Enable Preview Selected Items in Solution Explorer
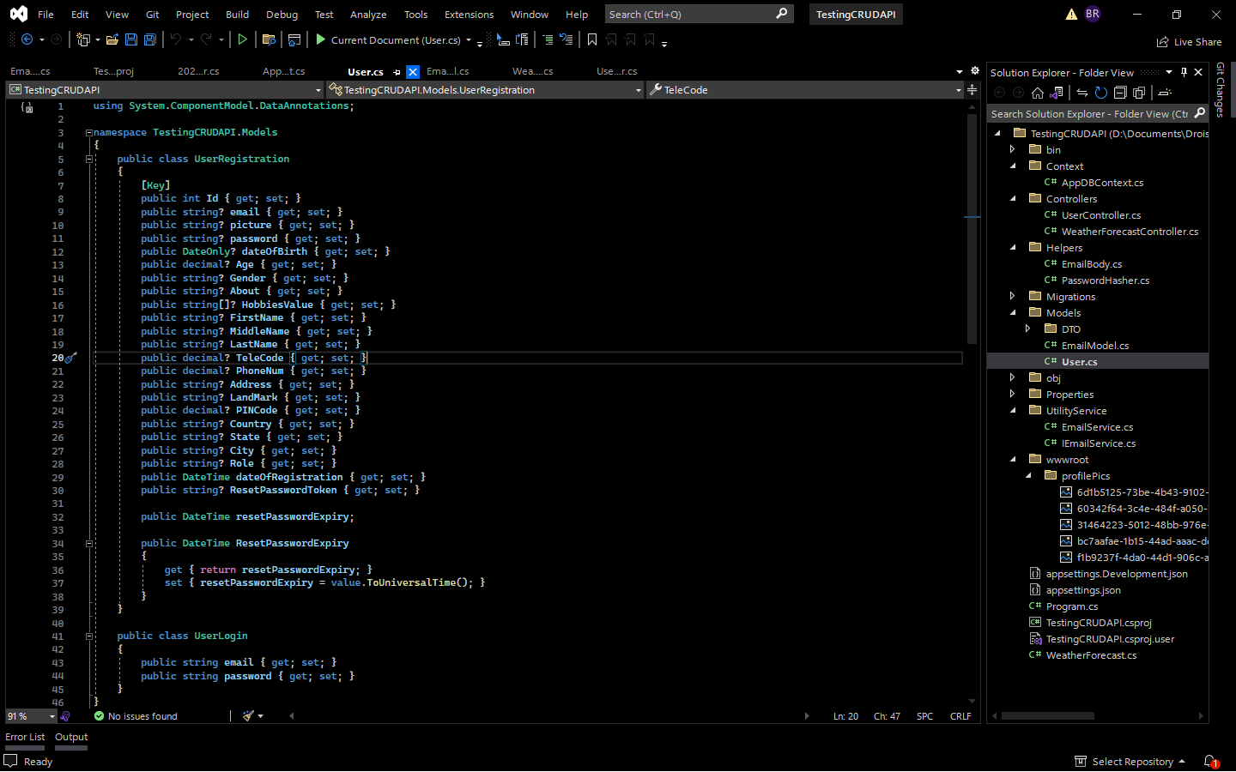This screenshot has width=1236, height=772. [1165, 93]
